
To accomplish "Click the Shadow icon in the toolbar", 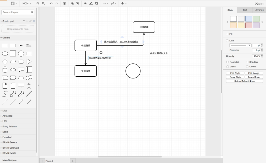I will [96, 3].
